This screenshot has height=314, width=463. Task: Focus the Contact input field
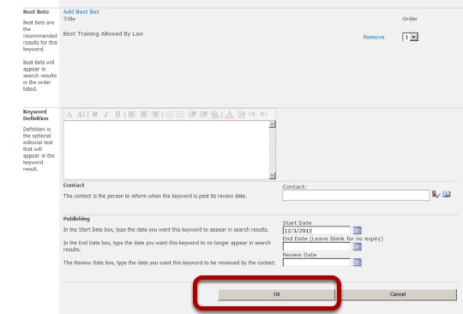pos(356,196)
